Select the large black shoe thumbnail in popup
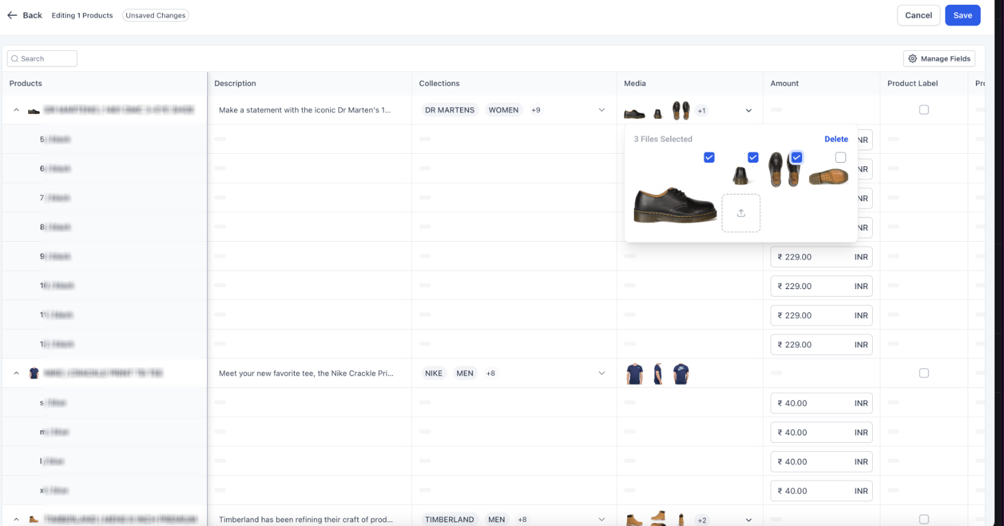Image resolution: width=1004 pixels, height=526 pixels. point(675,205)
